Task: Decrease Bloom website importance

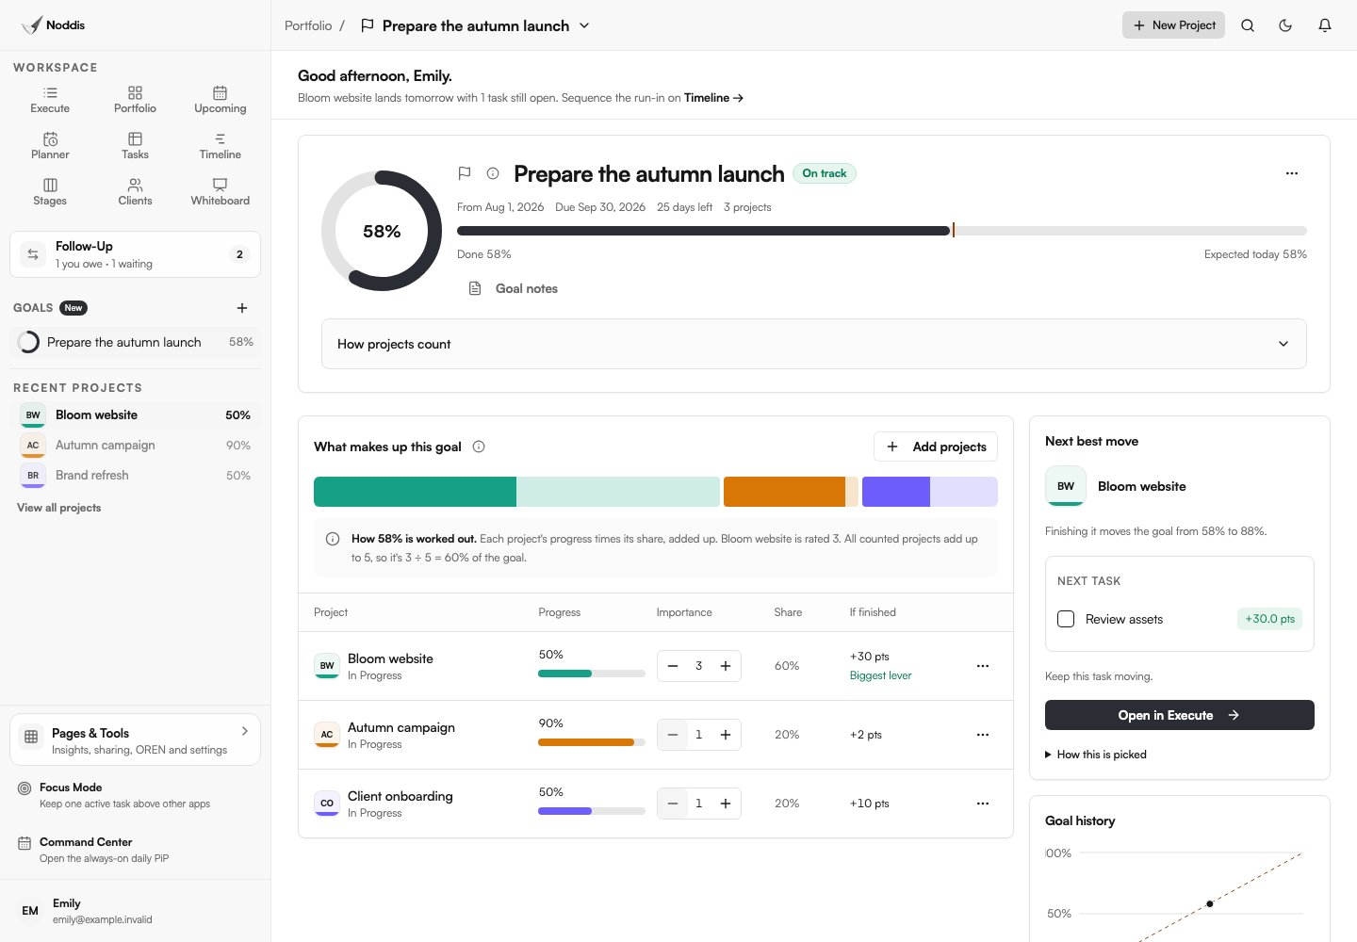Action: (673, 666)
